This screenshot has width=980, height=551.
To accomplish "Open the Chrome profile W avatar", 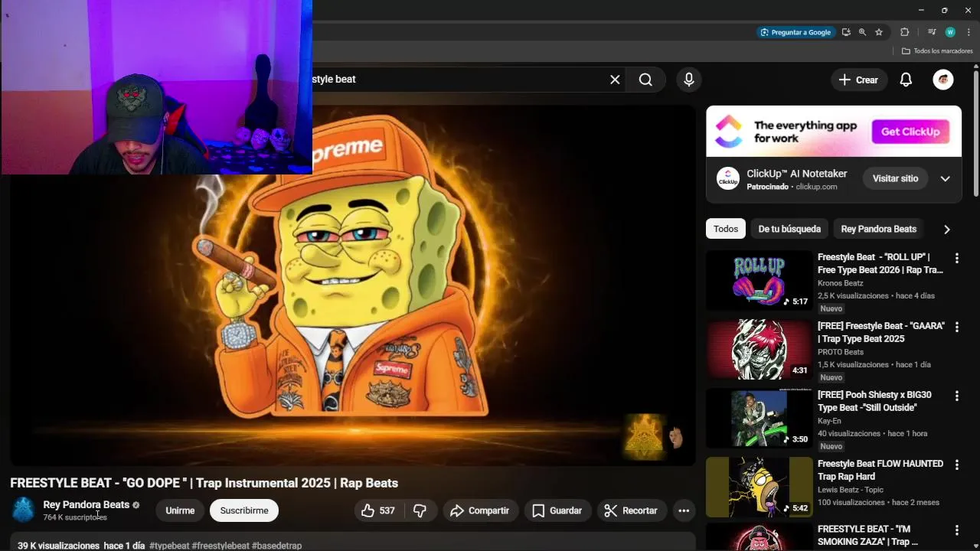I will 950,32.
